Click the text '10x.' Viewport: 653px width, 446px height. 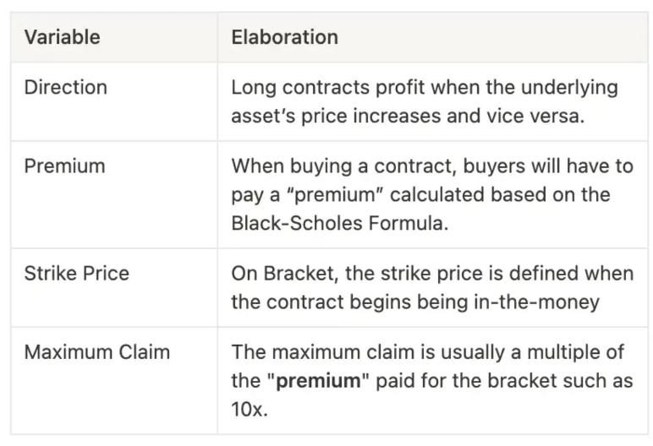click(250, 410)
